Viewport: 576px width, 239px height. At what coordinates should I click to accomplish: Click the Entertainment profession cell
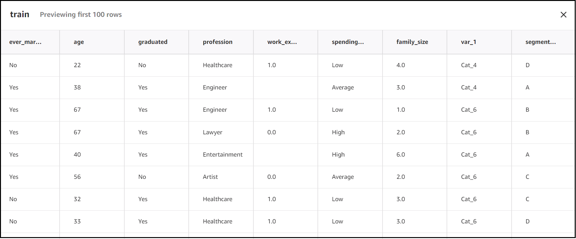click(222, 155)
